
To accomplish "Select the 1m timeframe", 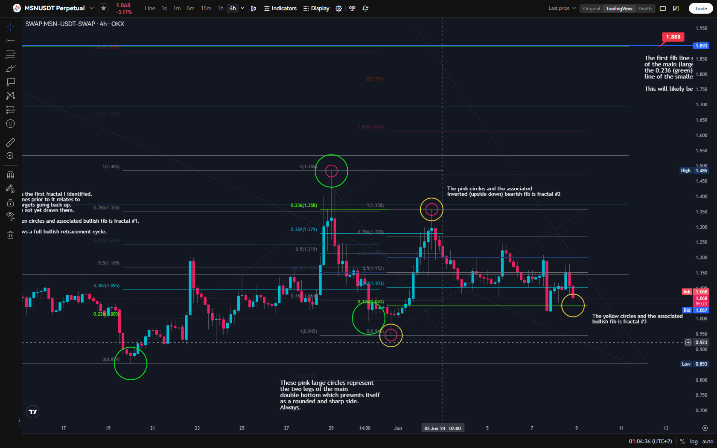I will (177, 9).
